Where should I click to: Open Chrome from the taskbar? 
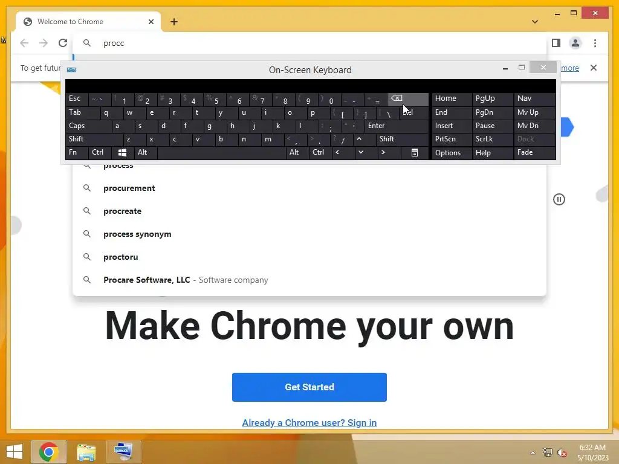(x=49, y=452)
